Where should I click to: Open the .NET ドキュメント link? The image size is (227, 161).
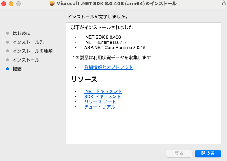[103, 91]
